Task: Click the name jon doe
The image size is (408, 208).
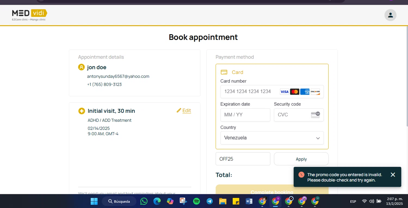Action: tap(97, 67)
